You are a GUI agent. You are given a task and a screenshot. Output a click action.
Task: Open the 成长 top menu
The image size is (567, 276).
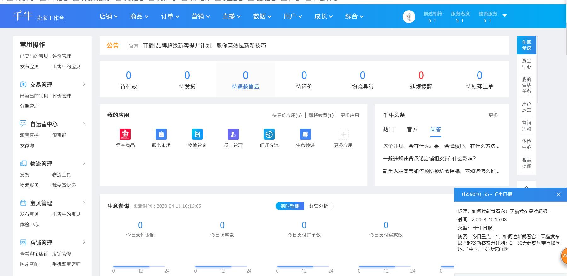[x=324, y=16]
